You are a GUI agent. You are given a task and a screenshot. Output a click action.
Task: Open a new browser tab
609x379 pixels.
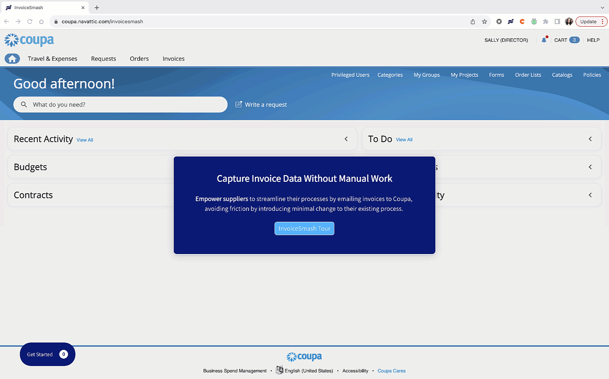point(97,7)
